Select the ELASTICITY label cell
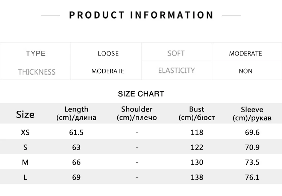This screenshot has height=196, width=282. (x=176, y=71)
